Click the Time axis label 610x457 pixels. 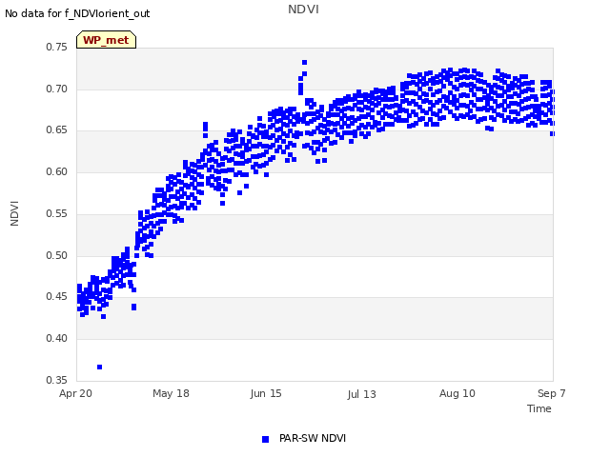click(539, 408)
